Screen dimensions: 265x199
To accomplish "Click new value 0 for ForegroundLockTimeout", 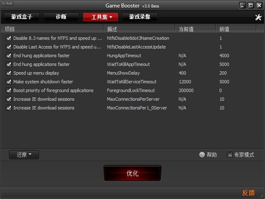I will [x=221, y=91].
